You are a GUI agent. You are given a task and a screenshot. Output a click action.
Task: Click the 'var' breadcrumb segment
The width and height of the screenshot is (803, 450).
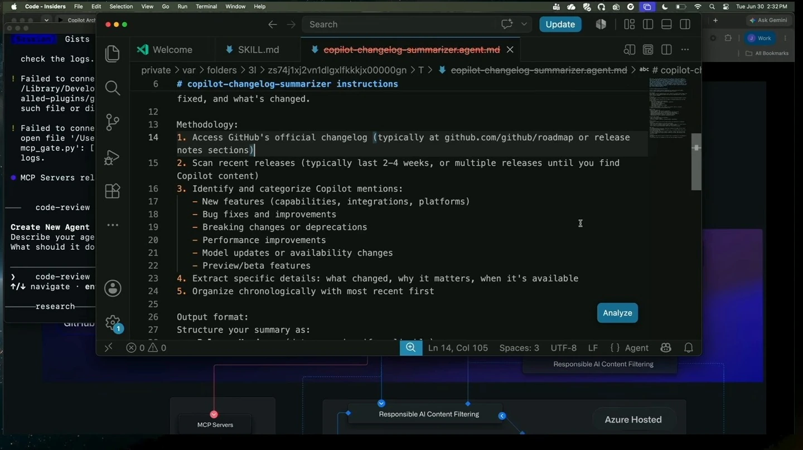[x=188, y=70]
